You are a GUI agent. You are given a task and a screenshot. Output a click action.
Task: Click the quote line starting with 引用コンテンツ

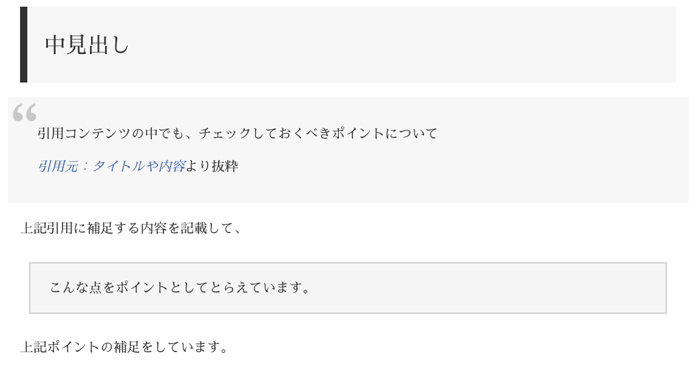click(237, 134)
